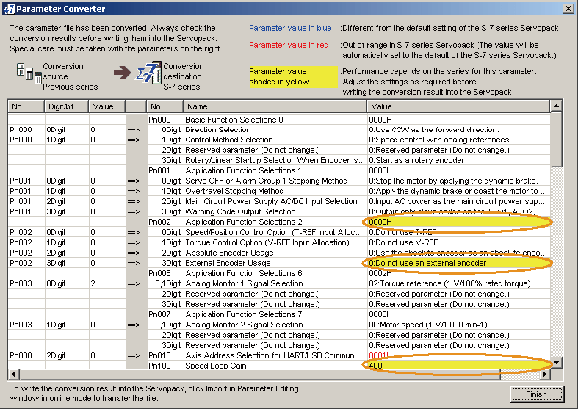578x409 pixels.
Task: Click the conversion source Servopack icon
Action: 28,74
